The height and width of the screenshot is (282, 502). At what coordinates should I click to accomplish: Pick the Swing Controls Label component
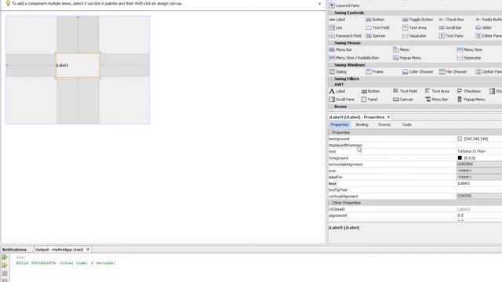(337, 20)
